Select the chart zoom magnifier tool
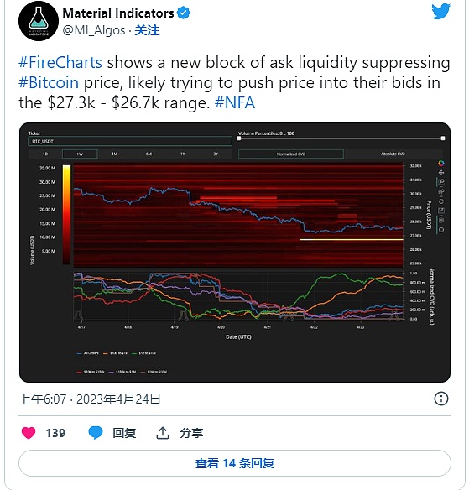This screenshot has height=490, width=469. pos(440,181)
